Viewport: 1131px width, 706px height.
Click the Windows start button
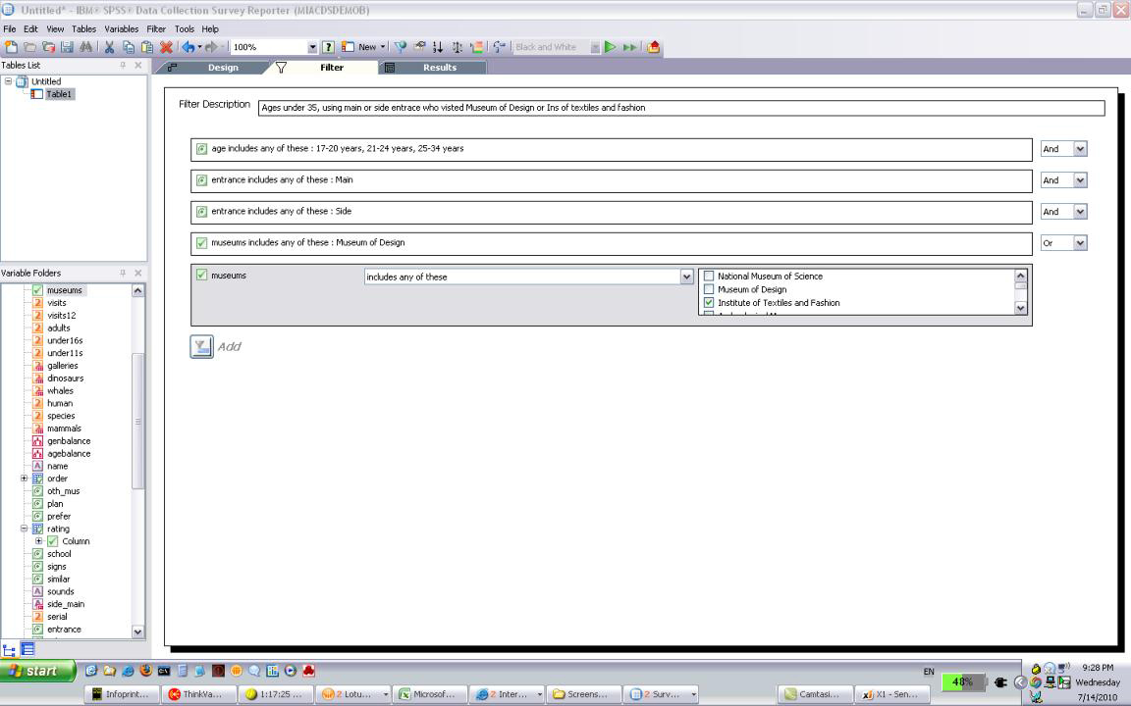[x=38, y=672]
